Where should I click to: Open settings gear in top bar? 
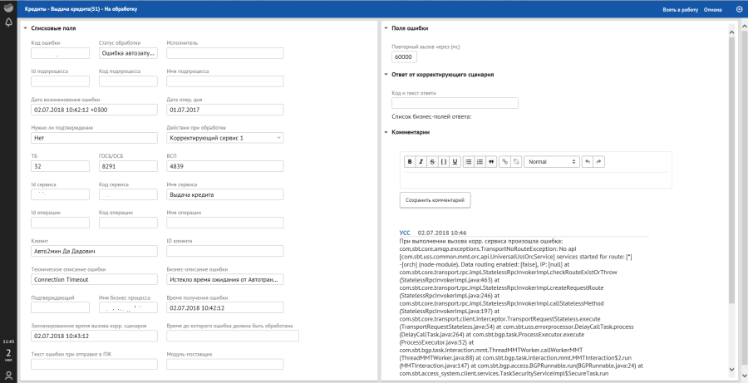pos(740,9)
